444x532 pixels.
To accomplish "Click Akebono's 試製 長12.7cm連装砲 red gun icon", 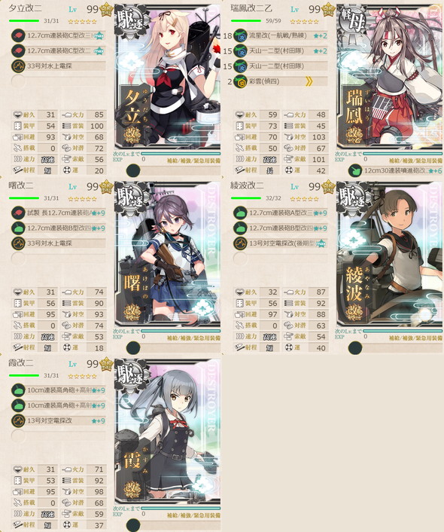I will pyautogui.click(x=17, y=212).
